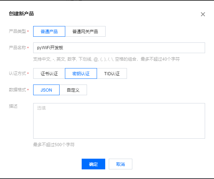Select 普通网关产品 product type
This screenshot has height=179, width=214.
click(85, 31)
